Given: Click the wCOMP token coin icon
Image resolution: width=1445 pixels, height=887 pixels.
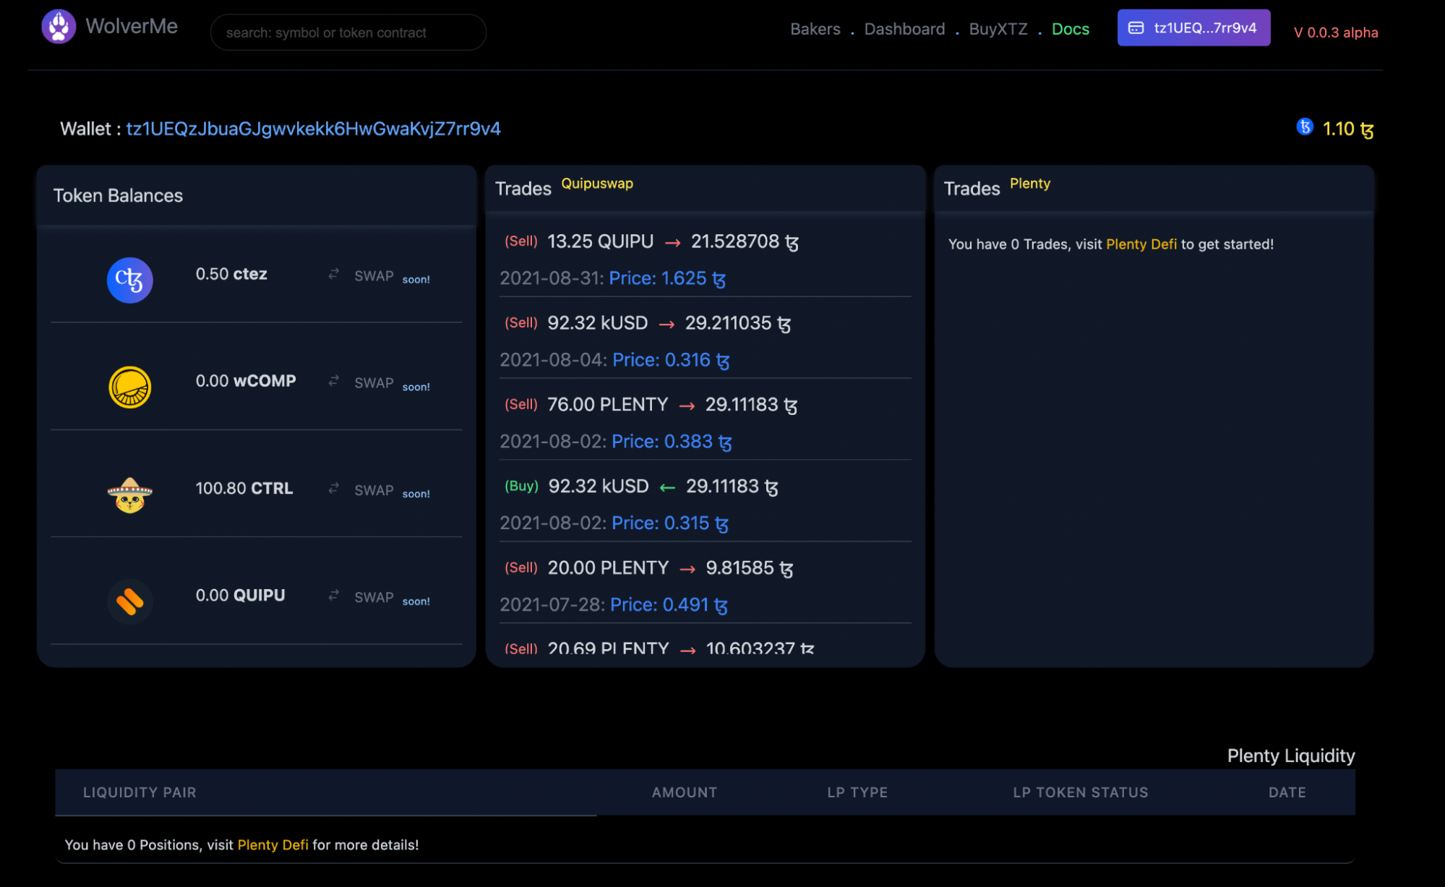Looking at the screenshot, I should tap(130, 387).
